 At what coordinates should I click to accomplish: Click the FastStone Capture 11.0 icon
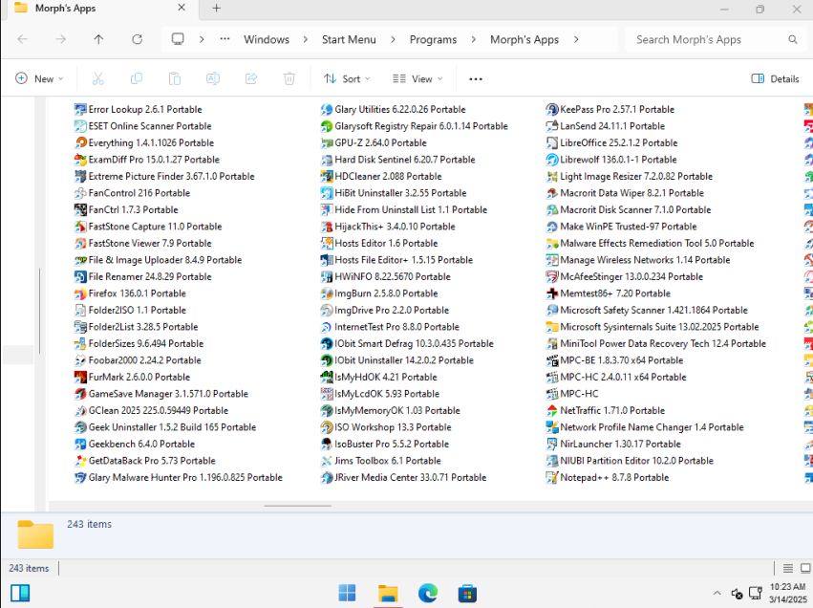pos(80,227)
